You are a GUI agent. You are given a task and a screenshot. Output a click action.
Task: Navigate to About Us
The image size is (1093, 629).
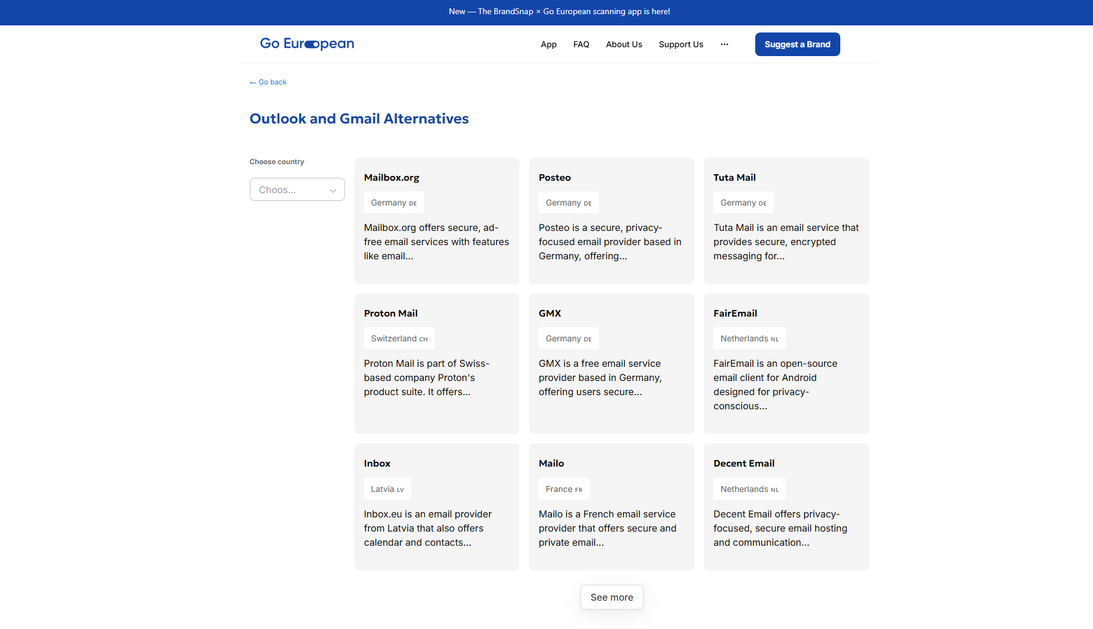(x=624, y=44)
